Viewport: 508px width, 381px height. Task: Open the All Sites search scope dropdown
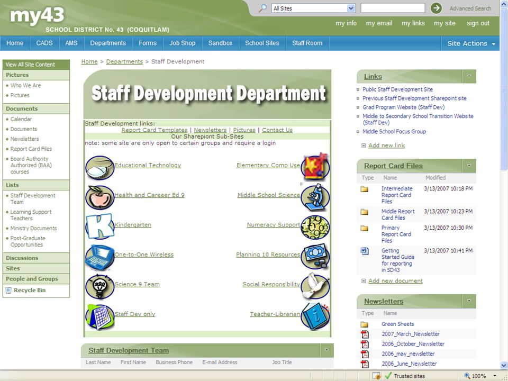pyautogui.click(x=351, y=8)
